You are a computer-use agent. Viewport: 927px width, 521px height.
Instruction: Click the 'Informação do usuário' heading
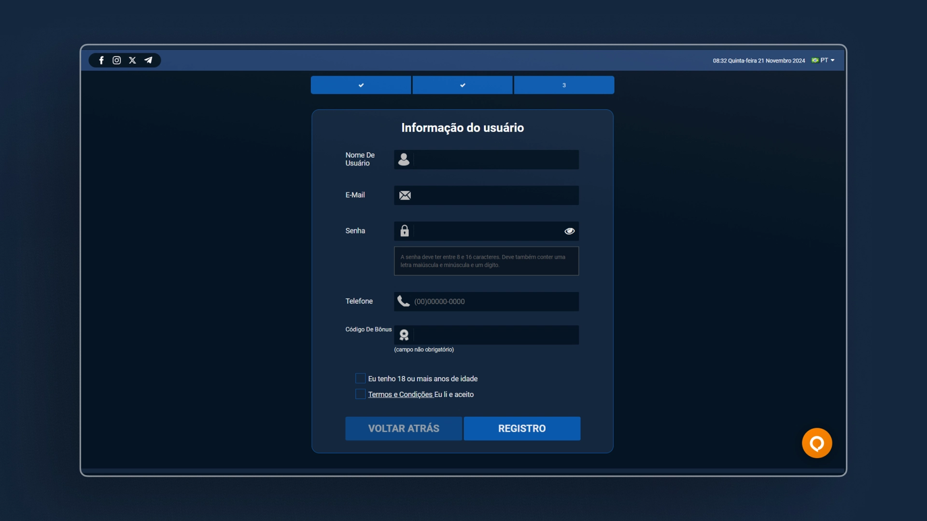(463, 127)
